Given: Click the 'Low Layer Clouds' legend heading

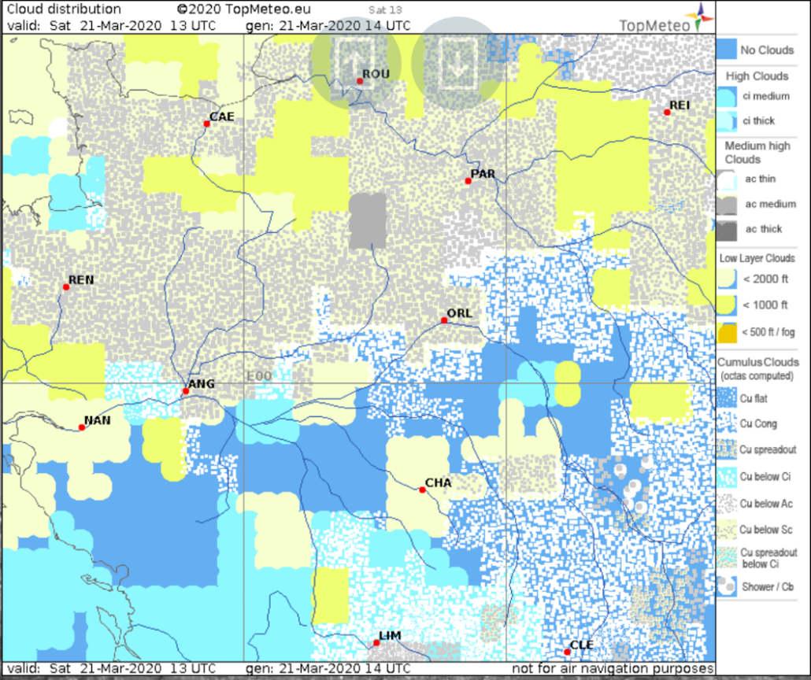Looking at the screenshot, I should coord(757,258).
